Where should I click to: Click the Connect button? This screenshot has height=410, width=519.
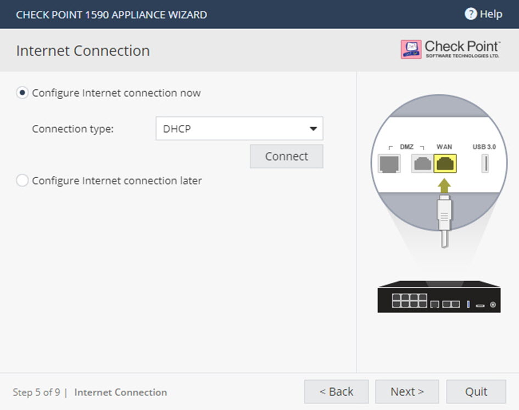286,156
